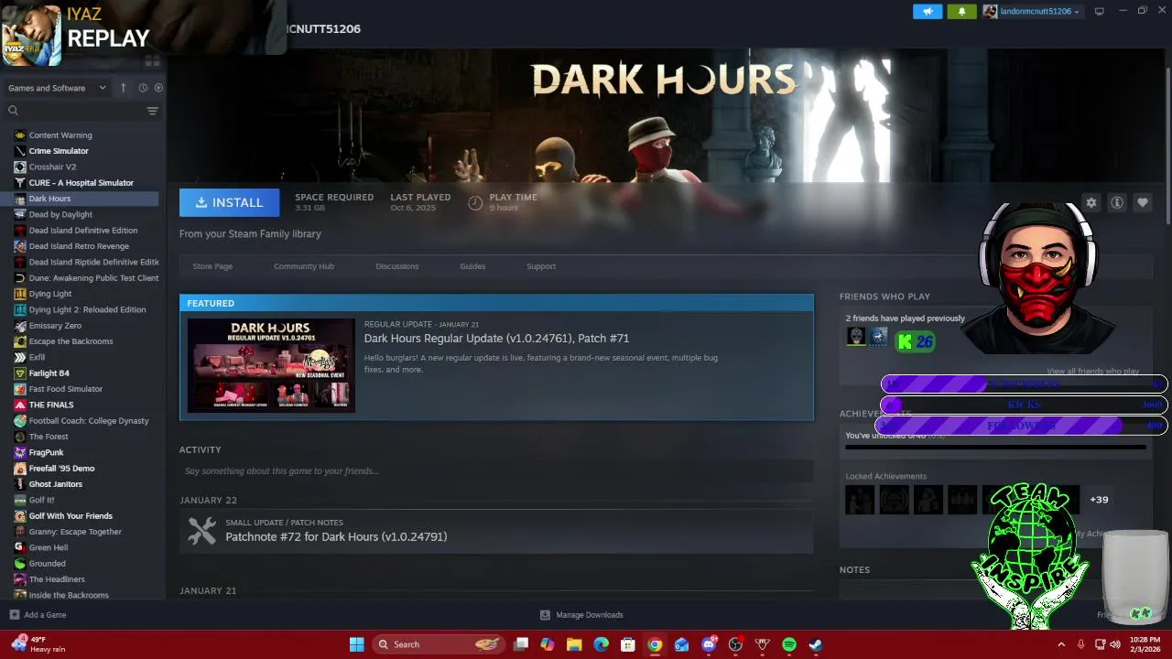The width and height of the screenshot is (1172, 659).
Task: Open advanced filter options in library search
Action: click(x=153, y=111)
